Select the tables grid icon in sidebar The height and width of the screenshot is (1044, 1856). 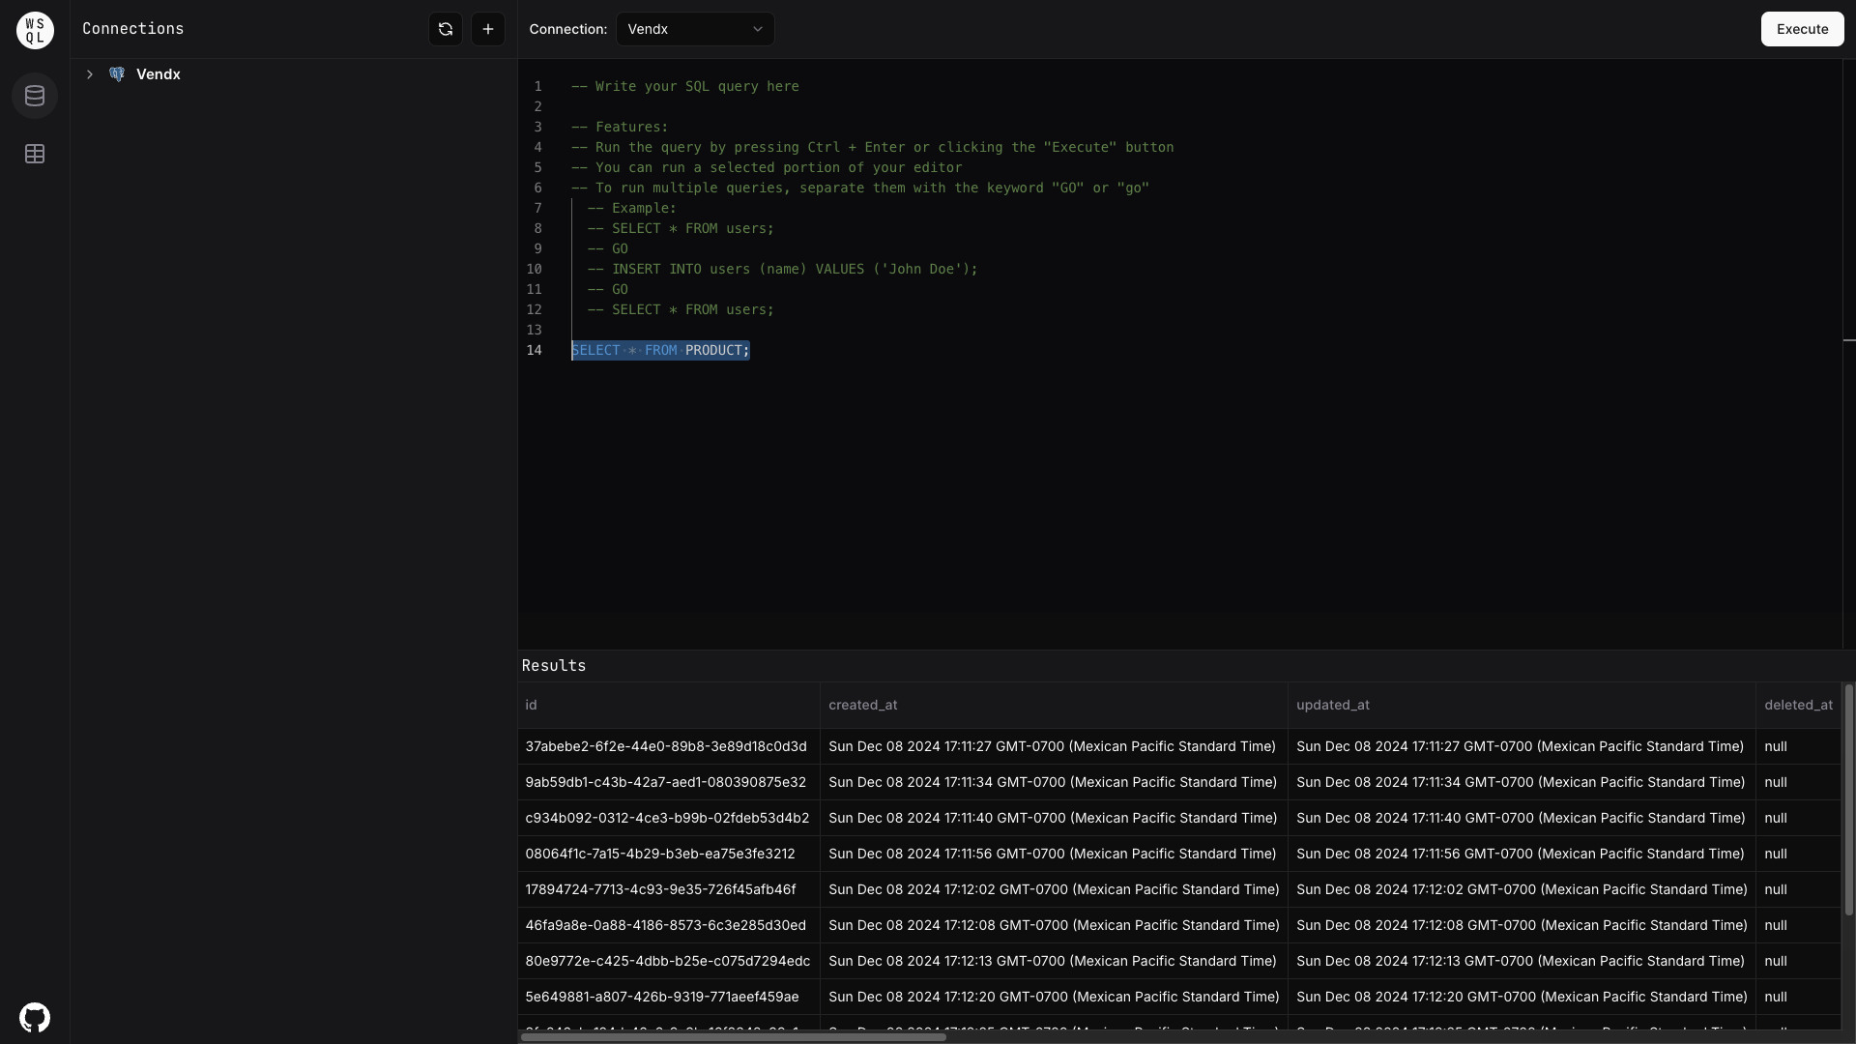click(x=34, y=154)
